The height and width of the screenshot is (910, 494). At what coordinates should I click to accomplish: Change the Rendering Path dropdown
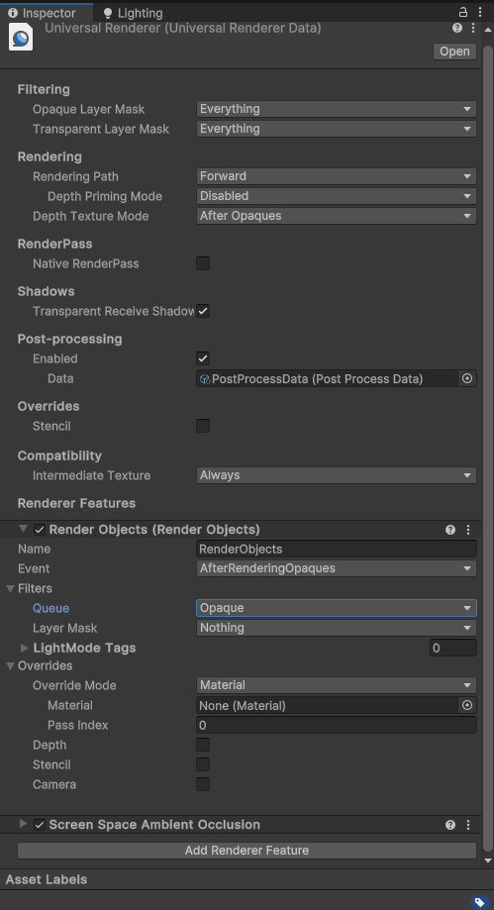[337, 176]
